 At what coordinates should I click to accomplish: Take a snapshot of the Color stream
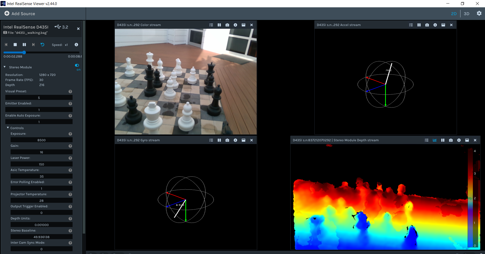tap(227, 25)
